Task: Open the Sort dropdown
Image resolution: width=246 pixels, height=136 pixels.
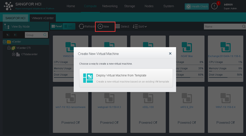Action: 140,26
